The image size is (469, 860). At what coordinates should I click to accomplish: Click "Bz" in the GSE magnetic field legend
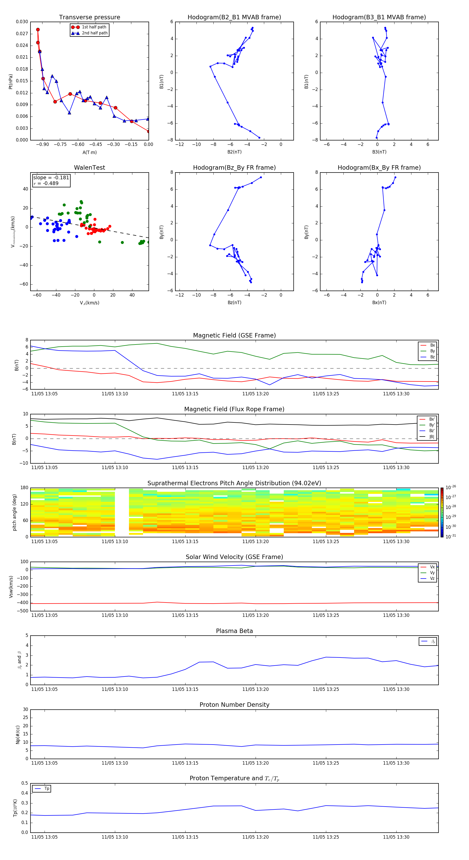[432, 357]
